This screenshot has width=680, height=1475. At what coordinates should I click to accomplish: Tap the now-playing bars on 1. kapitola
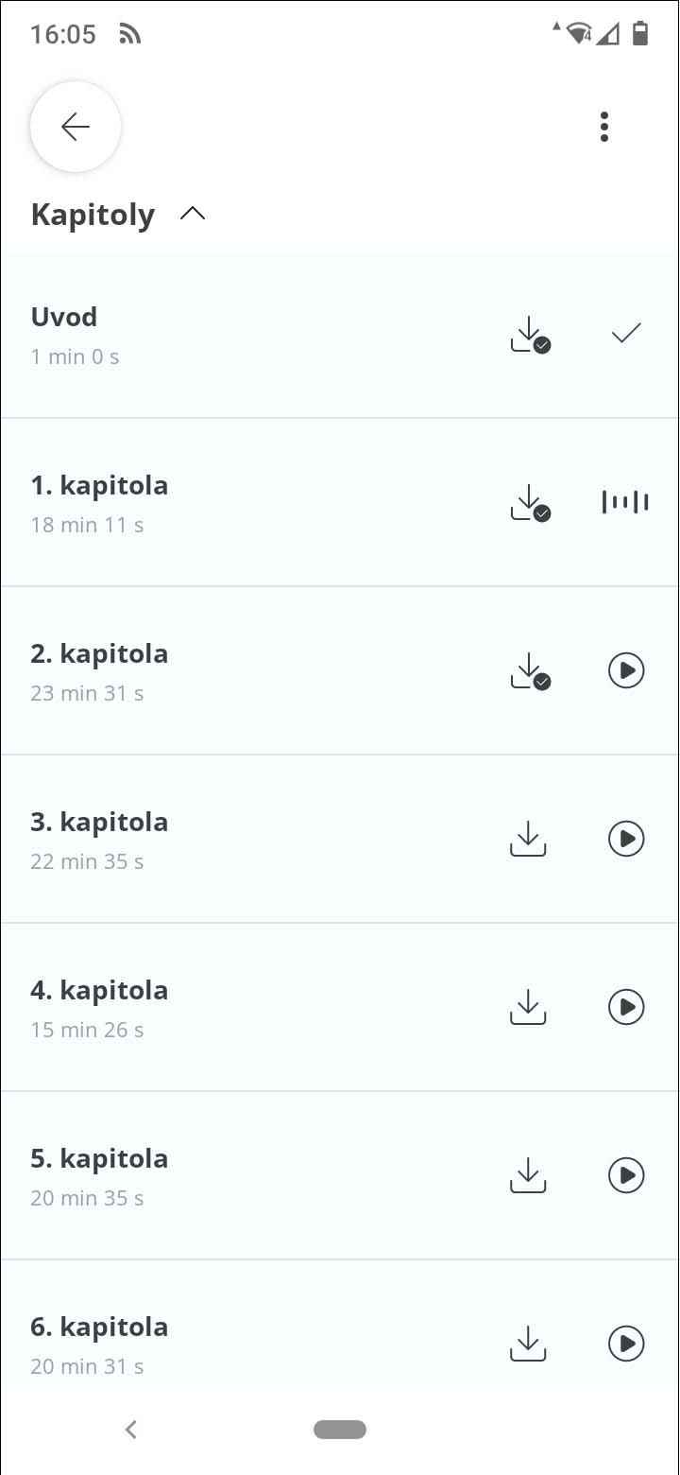click(625, 502)
